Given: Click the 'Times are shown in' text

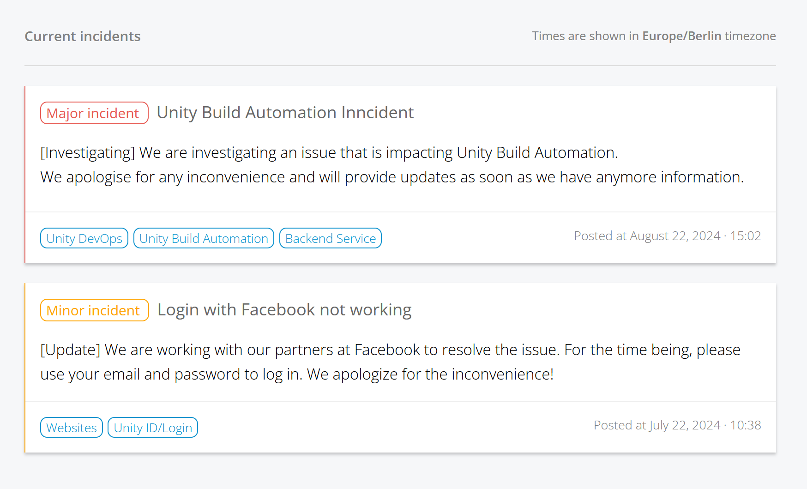Looking at the screenshot, I should tap(585, 36).
